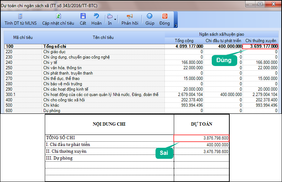This screenshot has height=182, width=282.
Task: Click the Cập nhật chỉ tiêu refresh icon
Action: coord(58,16)
